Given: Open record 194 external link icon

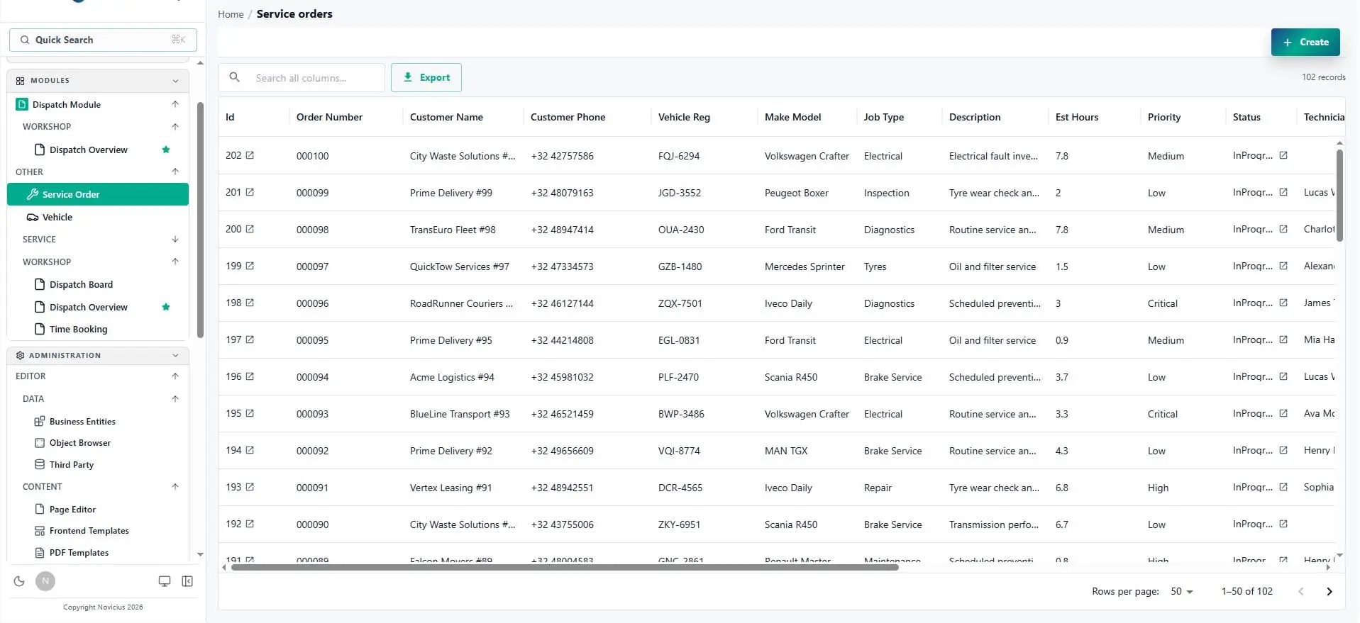Looking at the screenshot, I should [x=250, y=450].
